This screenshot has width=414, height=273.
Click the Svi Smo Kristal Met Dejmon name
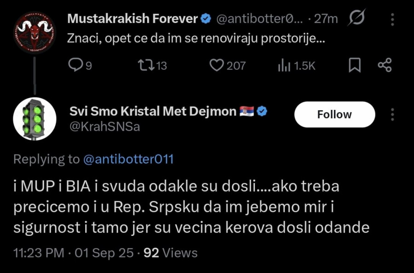coord(153,111)
